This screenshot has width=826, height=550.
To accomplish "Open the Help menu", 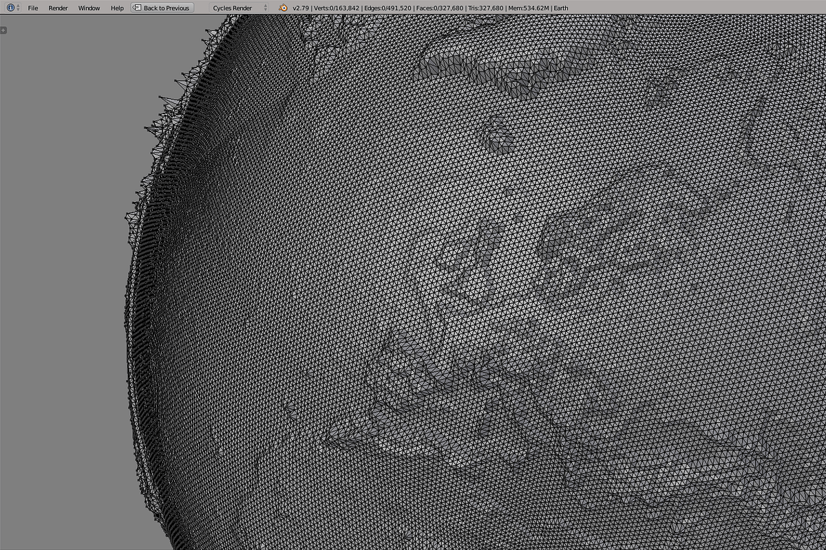I will point(118,8).
